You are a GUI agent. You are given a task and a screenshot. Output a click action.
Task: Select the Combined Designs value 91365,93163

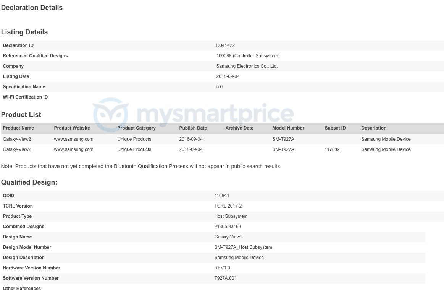point(228,227)
